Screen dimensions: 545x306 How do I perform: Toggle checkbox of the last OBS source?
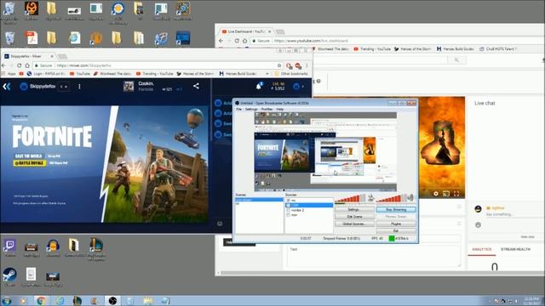(x=288, y=215)
